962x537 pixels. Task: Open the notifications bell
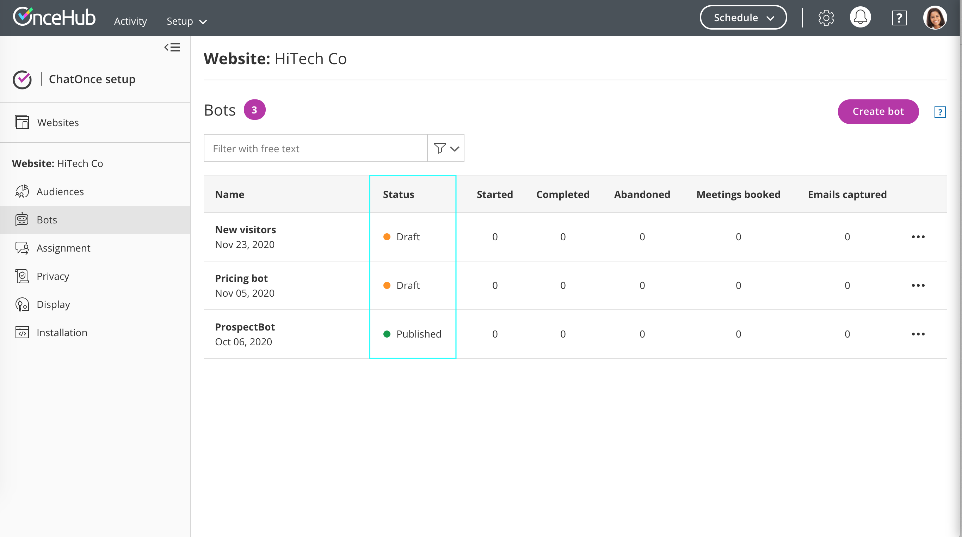tap(860, 18)
